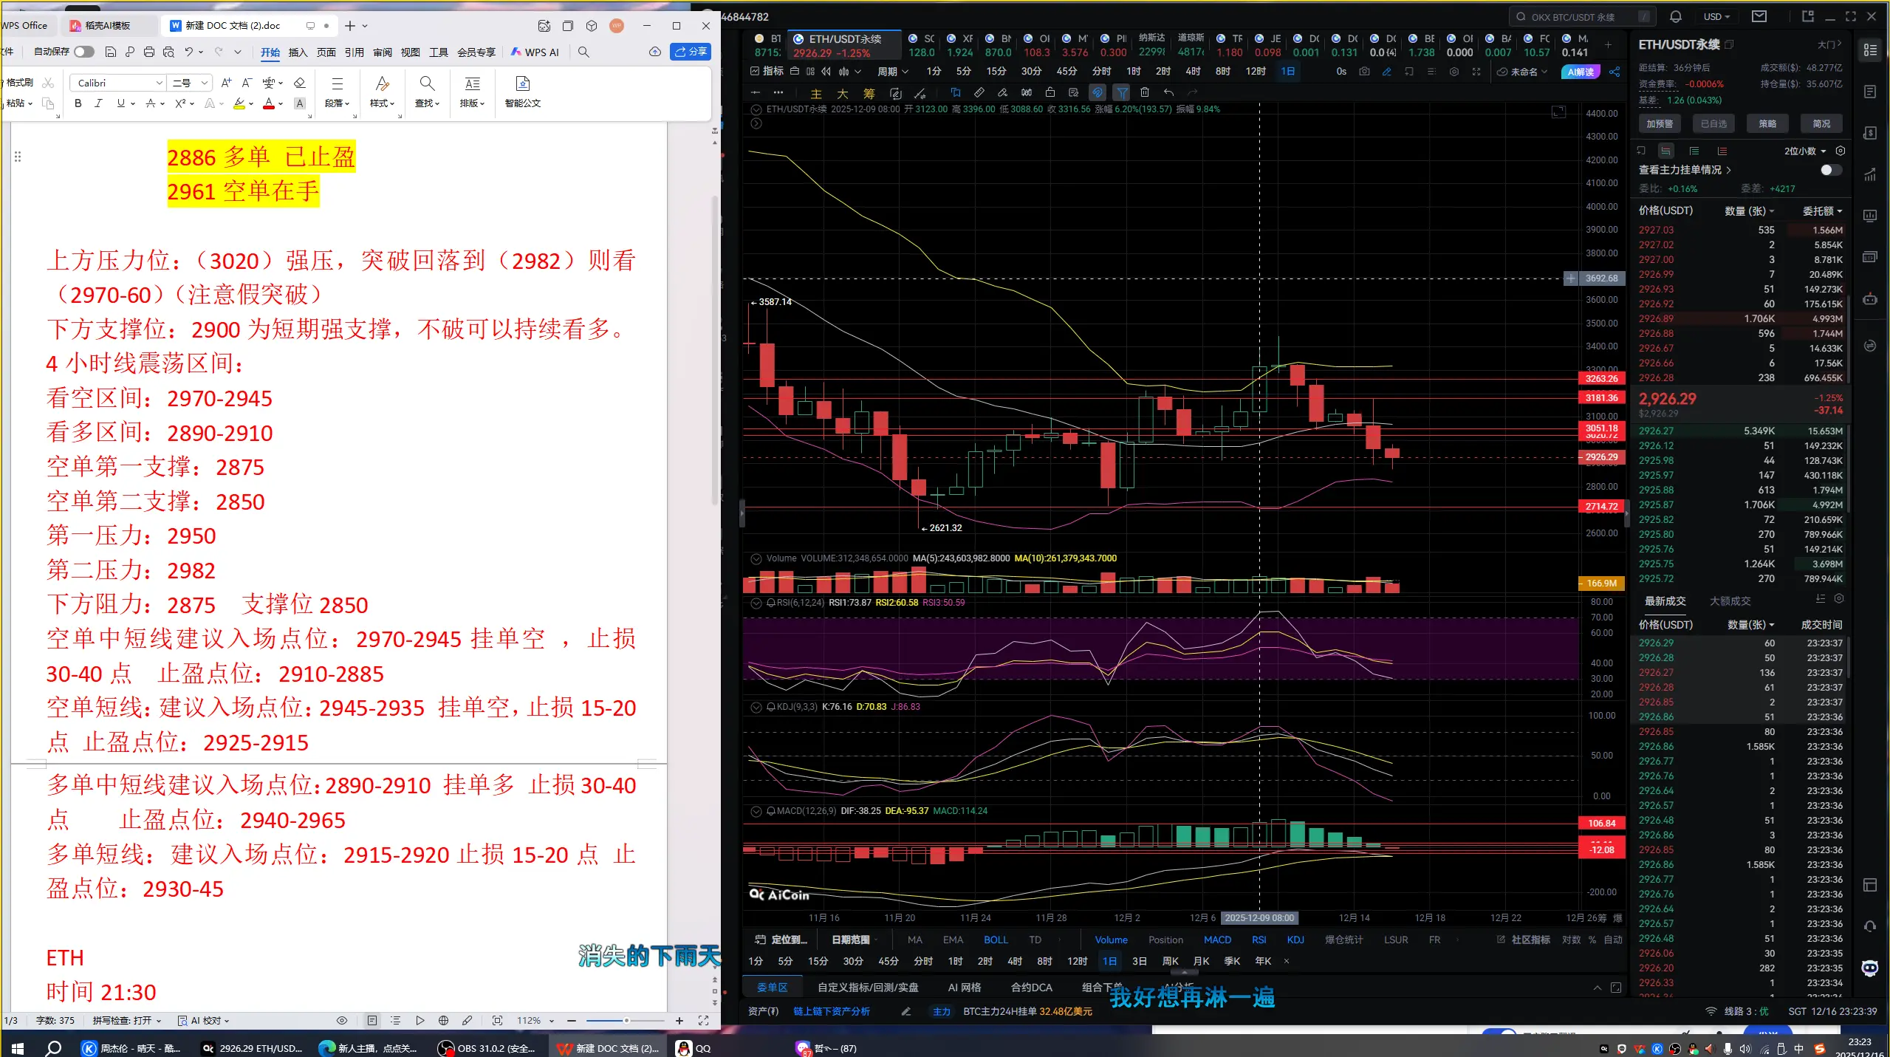
Task: Switch to 4时 timeframe tab
Action: coord(1192,72)
